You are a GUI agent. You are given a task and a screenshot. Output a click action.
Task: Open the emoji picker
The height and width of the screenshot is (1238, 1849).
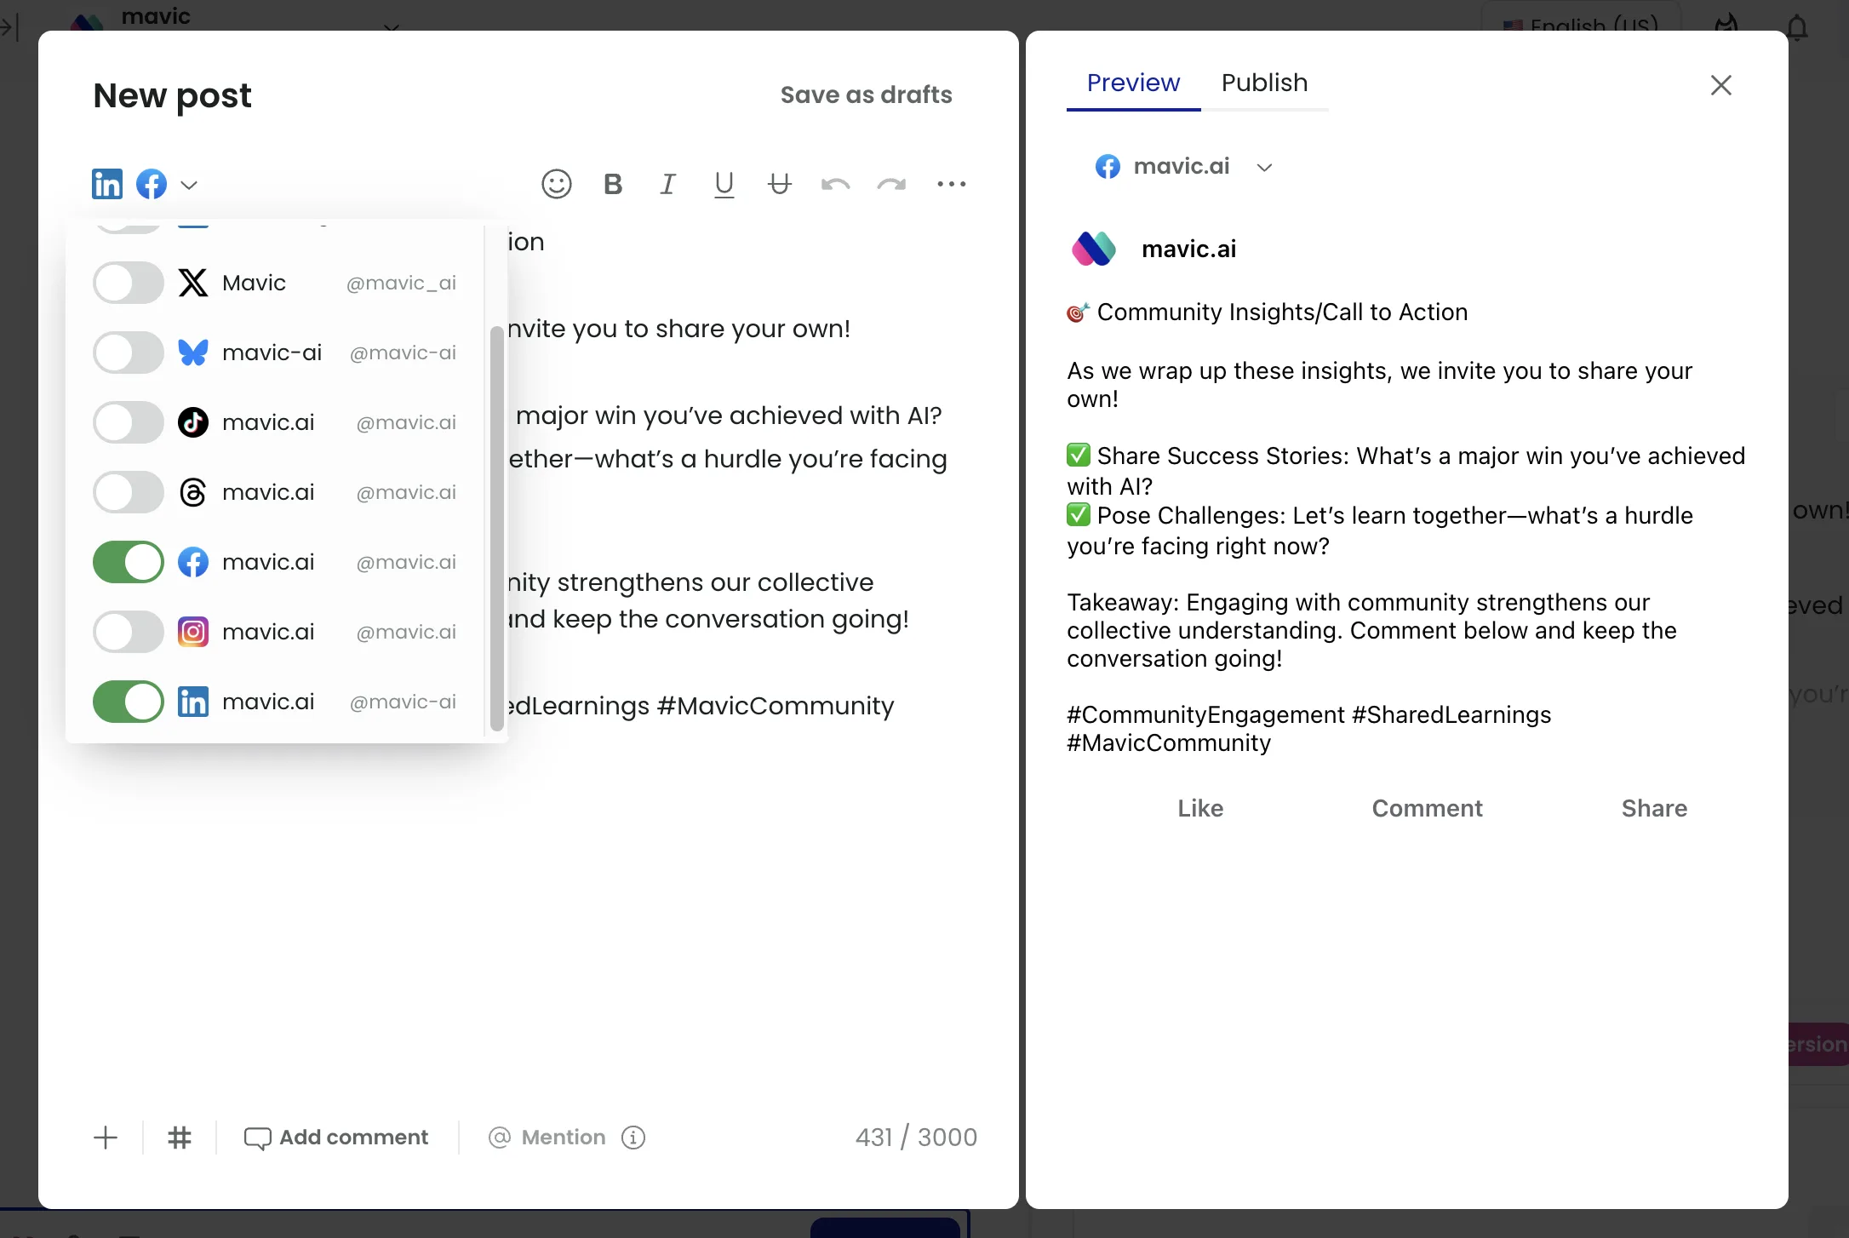556,184
